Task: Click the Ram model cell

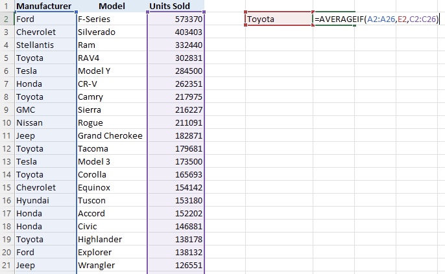Action: tap(112, 45)
